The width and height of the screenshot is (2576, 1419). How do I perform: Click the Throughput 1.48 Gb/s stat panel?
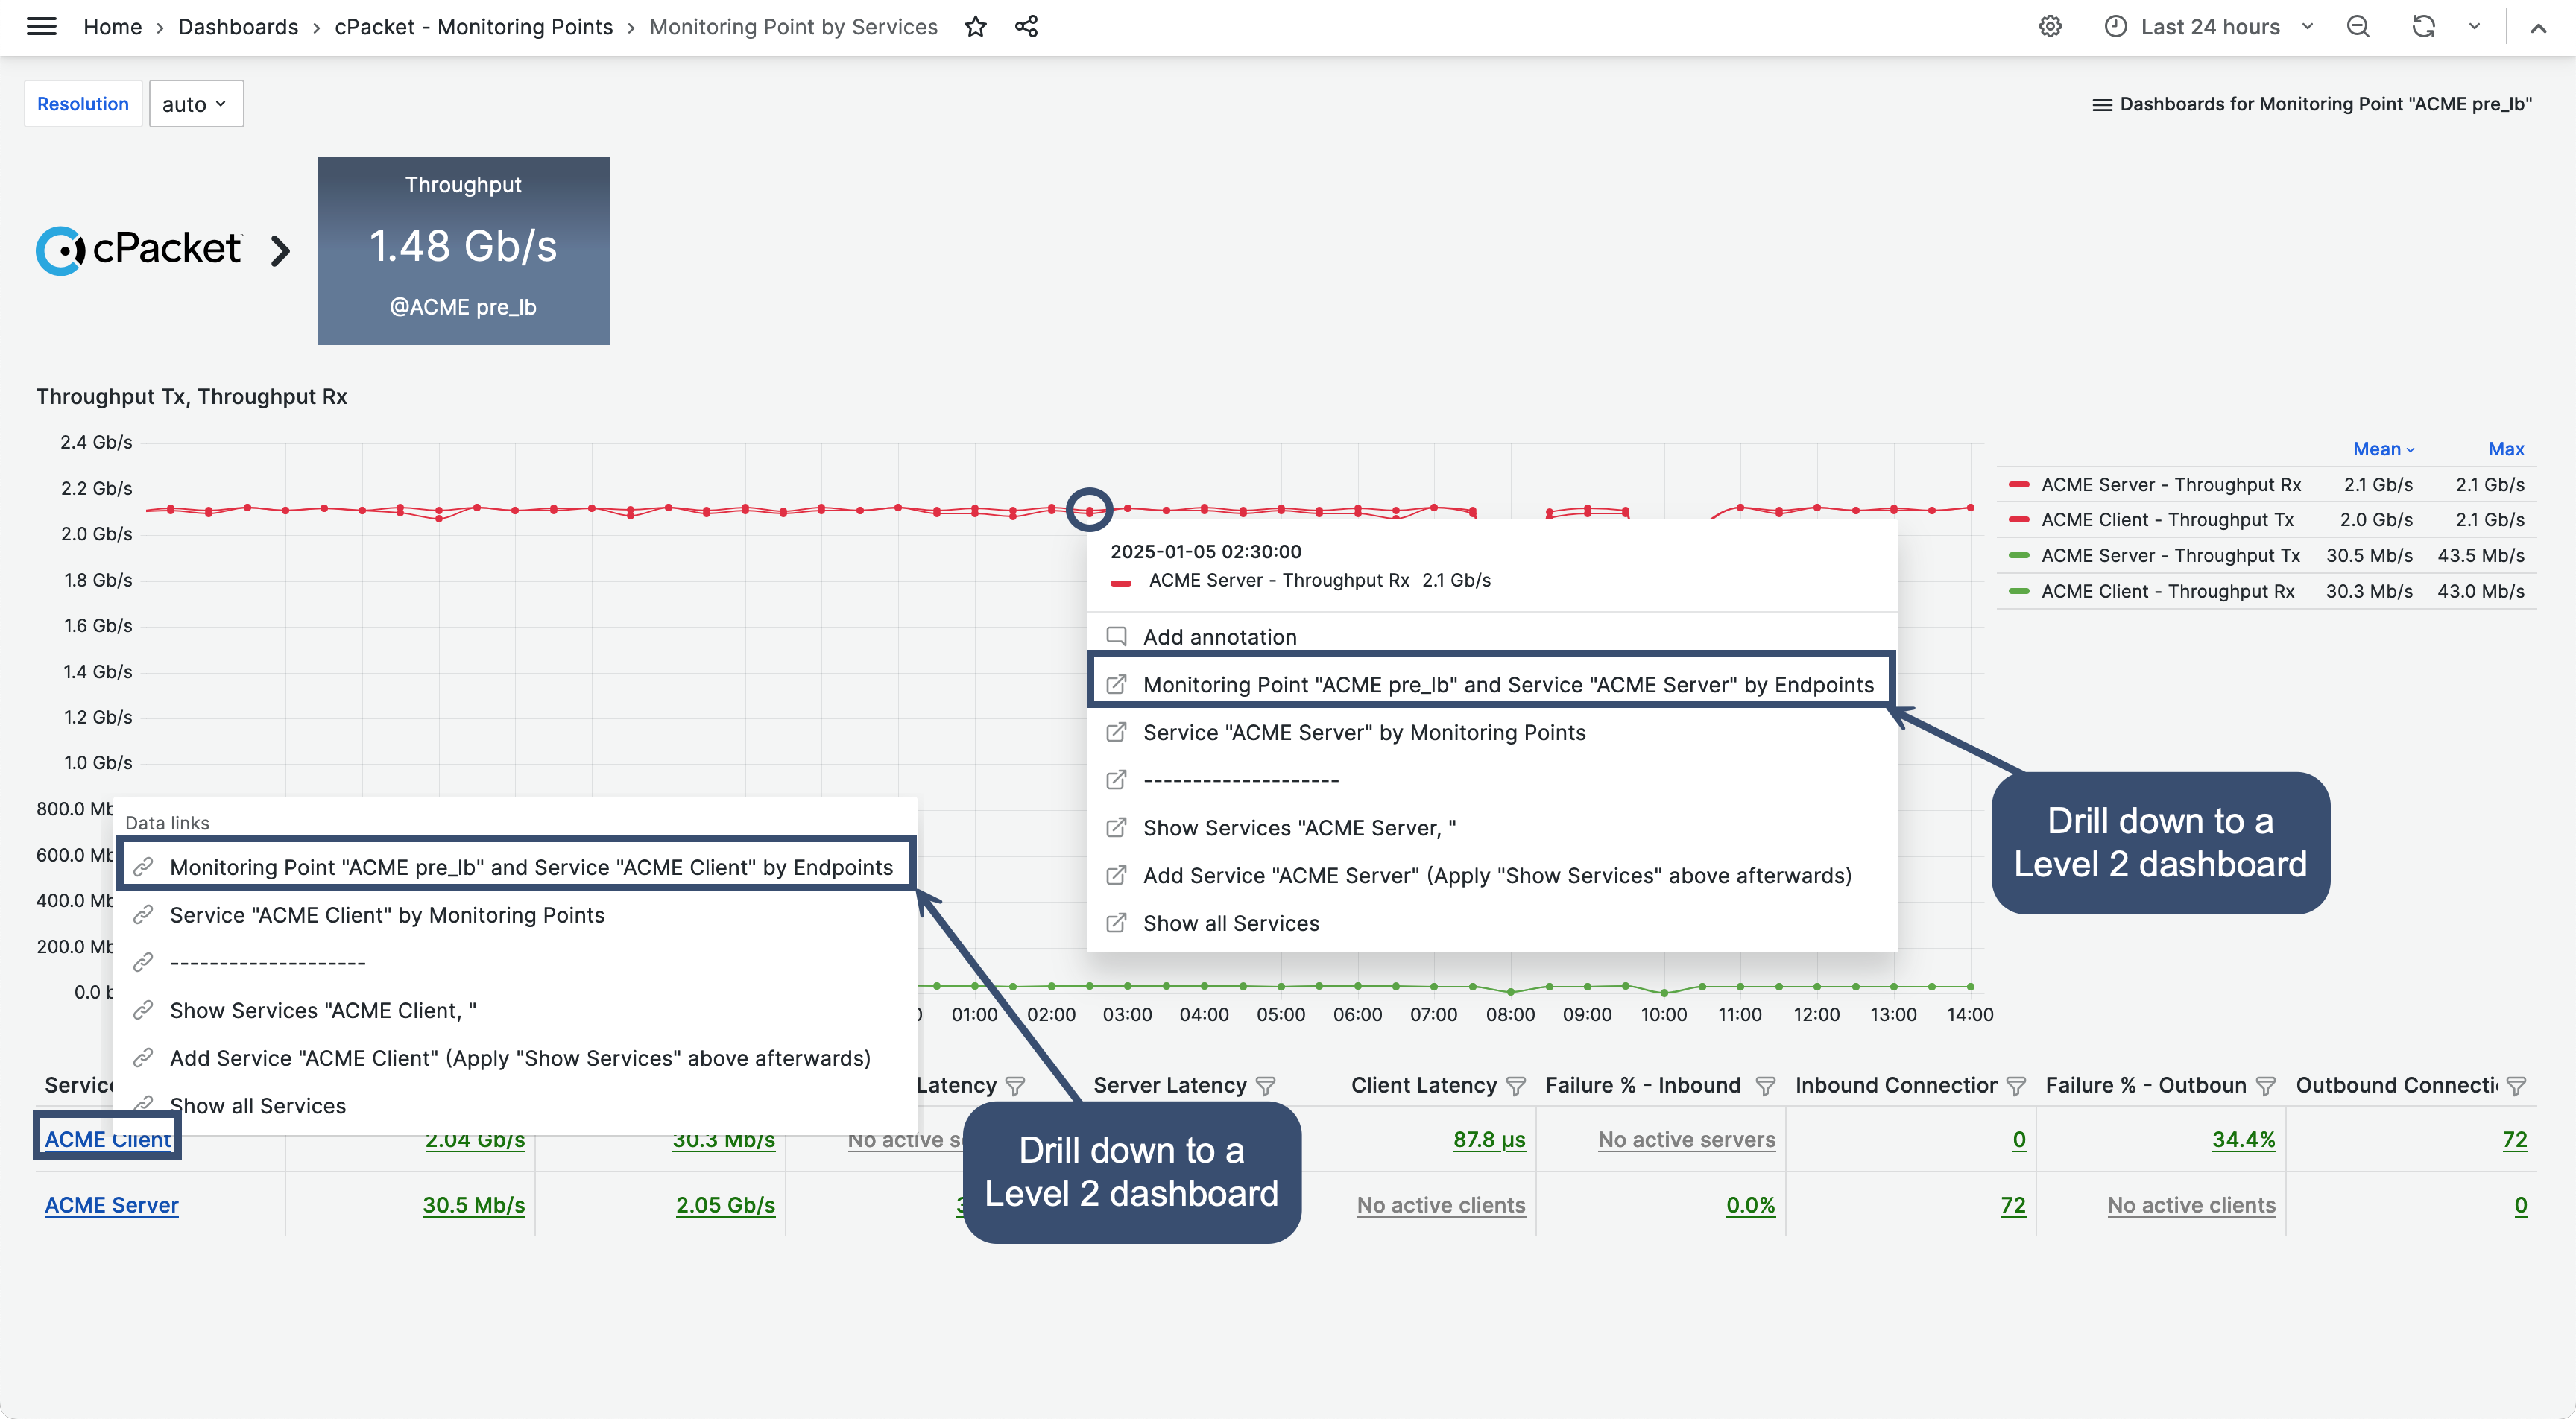pyautogui.click(x=463, y=251)
